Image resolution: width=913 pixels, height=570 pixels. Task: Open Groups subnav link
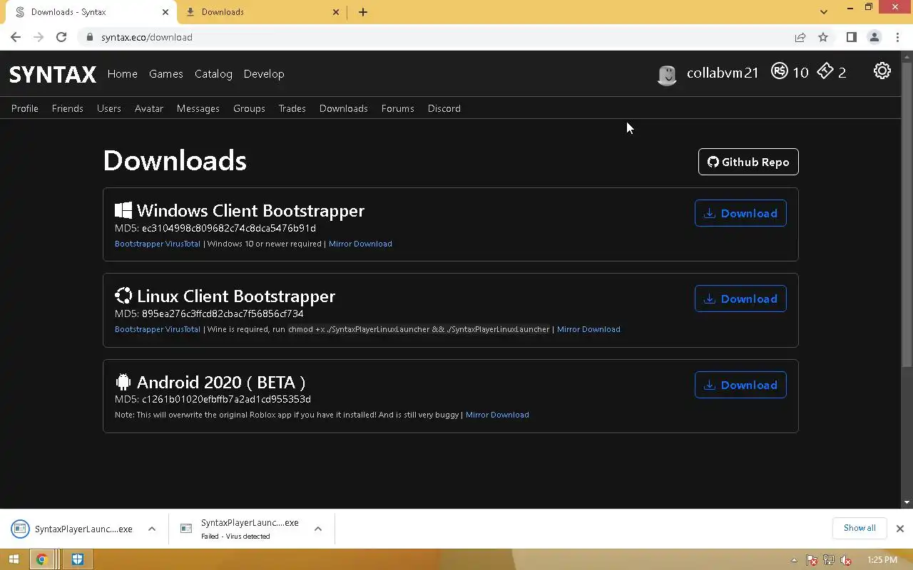[249, 108]
